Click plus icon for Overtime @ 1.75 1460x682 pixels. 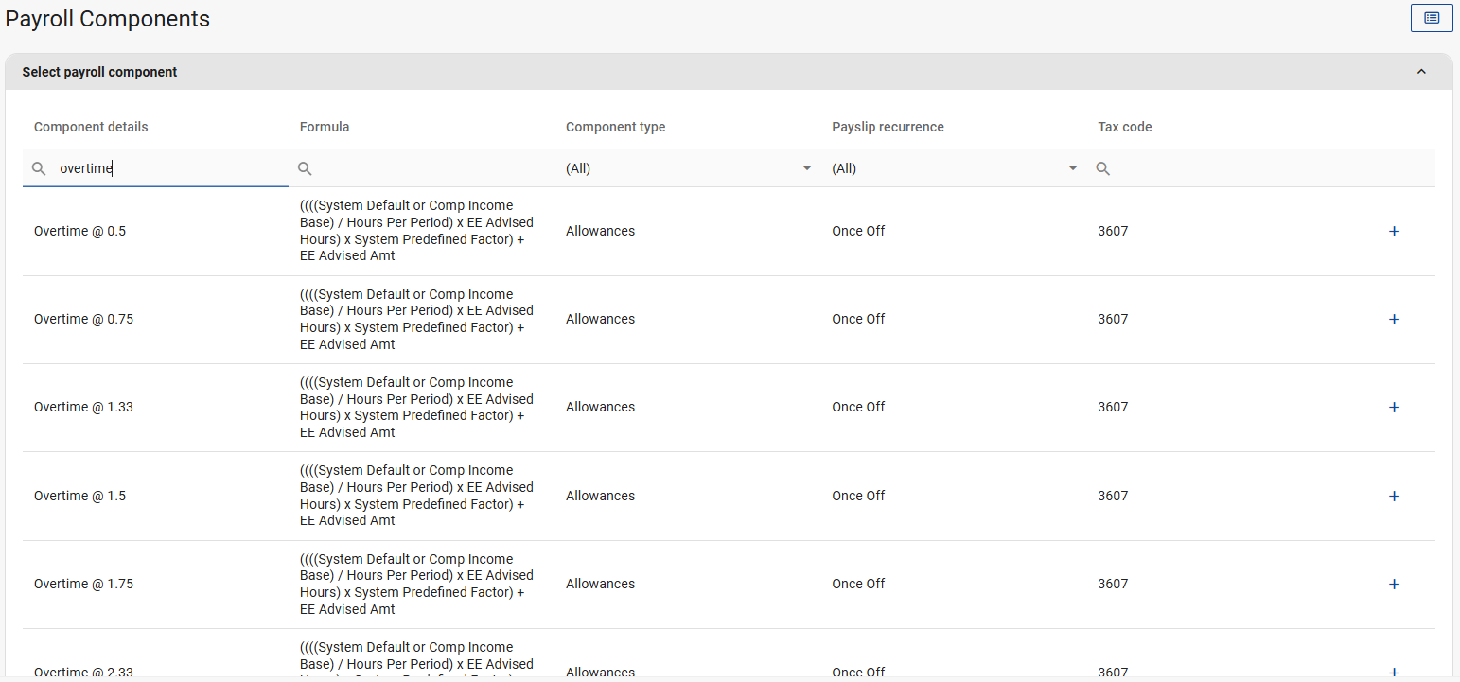pyautogui.click(x=1393, y=584)
